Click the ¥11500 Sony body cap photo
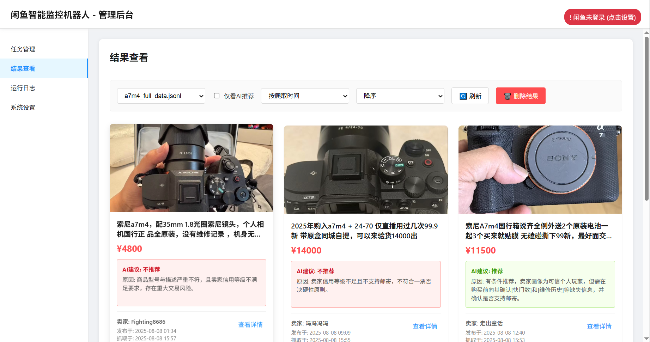Viewport: 650px width, 342px height. [x=540, y=170]
